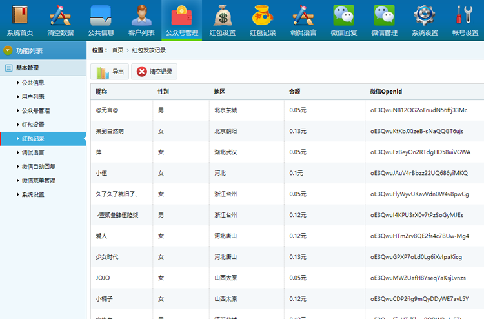484x319 pixels.
Task: Open the 调侃语言 pencil icon
Action: coord(303,15)
